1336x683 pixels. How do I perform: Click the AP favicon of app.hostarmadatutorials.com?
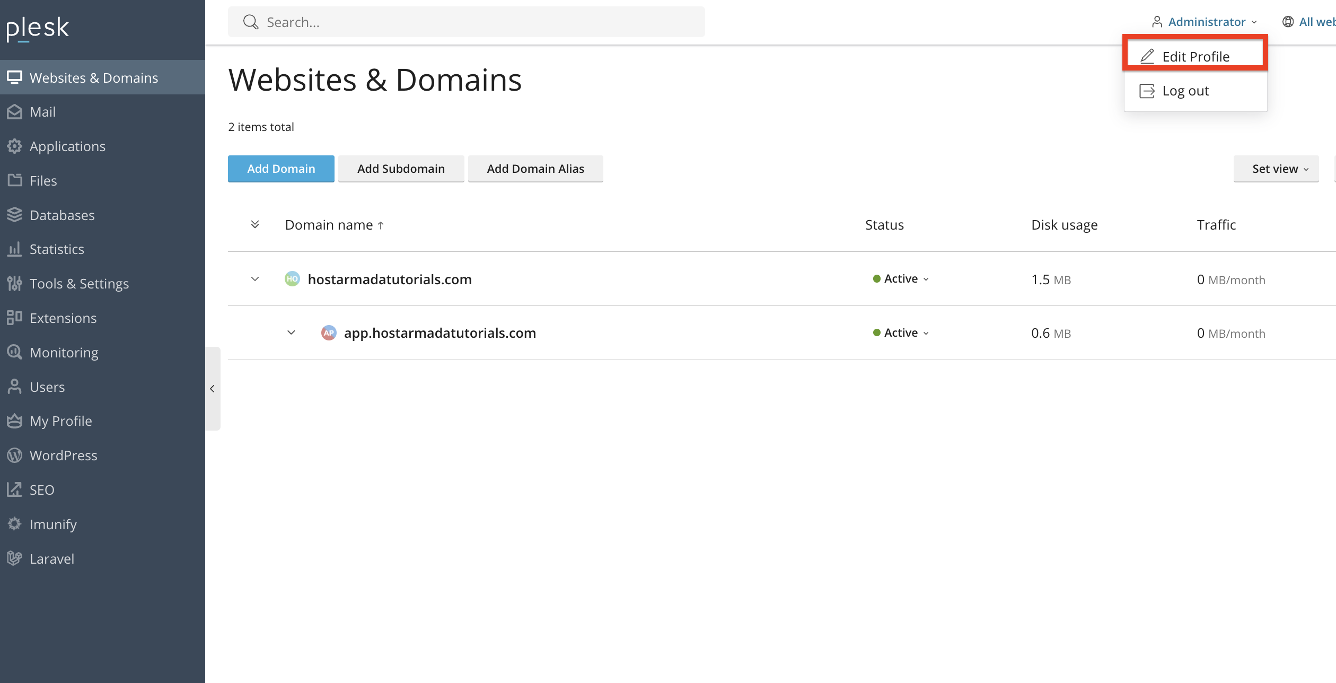pos(329,333)
